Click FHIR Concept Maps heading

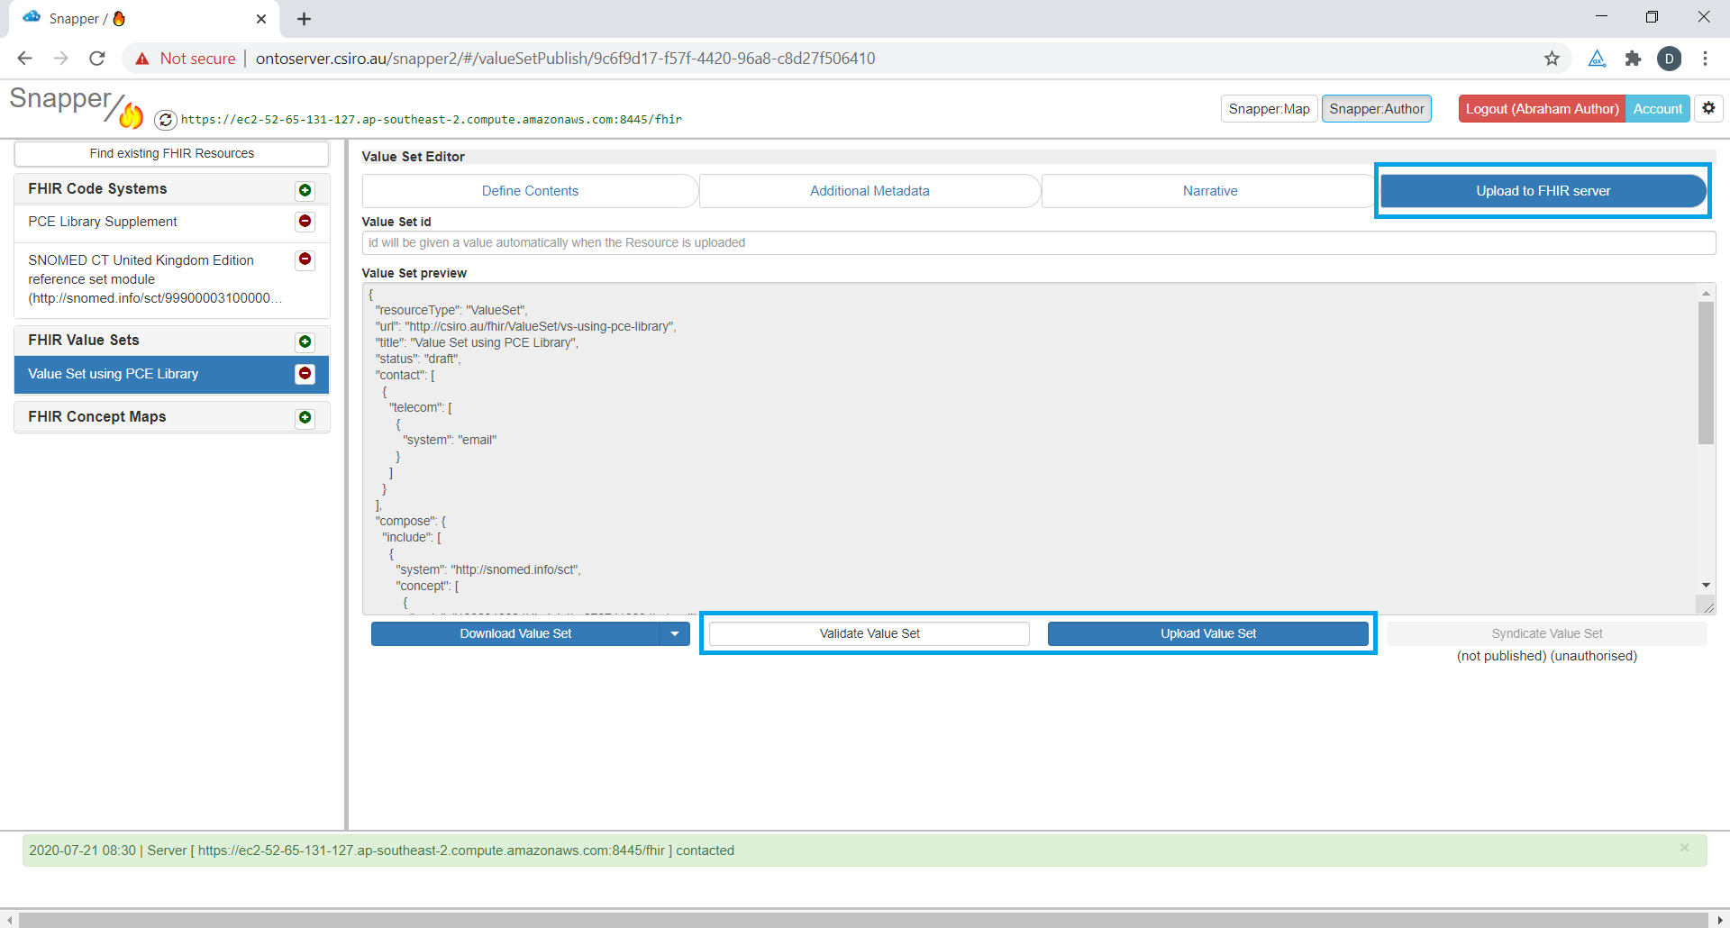coord(97,417)
